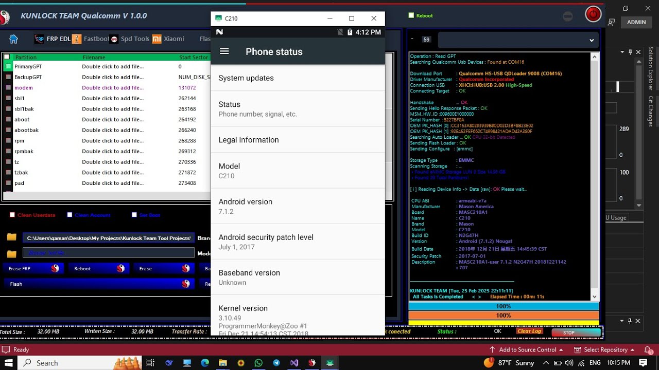Click the Filename column header
Viewport: 659px width, 370px height.
click(94, 58)
